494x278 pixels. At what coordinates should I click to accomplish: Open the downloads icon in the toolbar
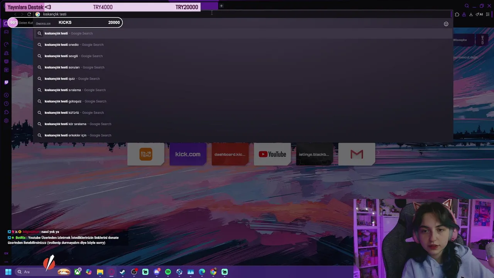pos(471,14)
